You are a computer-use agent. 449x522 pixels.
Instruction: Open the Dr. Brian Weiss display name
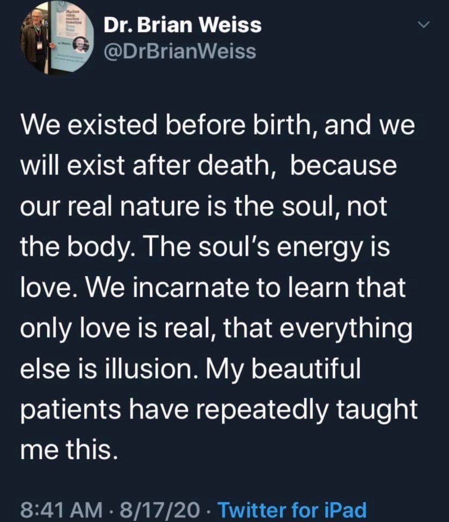point(182,25)
